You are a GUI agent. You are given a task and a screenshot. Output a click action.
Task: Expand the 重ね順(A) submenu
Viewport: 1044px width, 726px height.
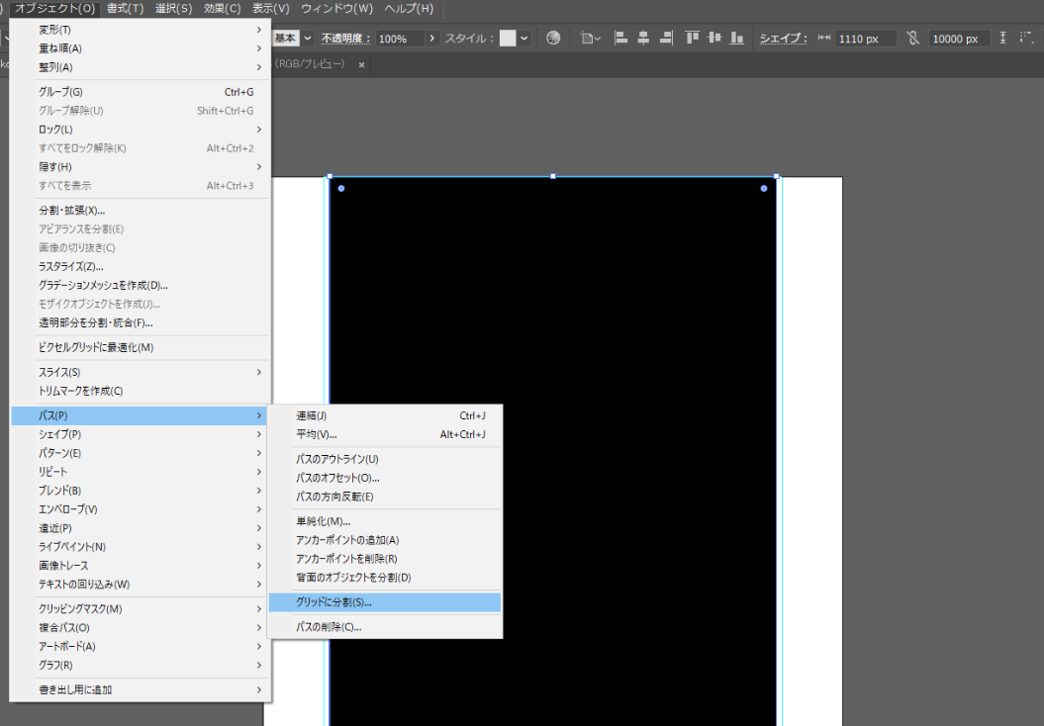[x=140, y=48]
